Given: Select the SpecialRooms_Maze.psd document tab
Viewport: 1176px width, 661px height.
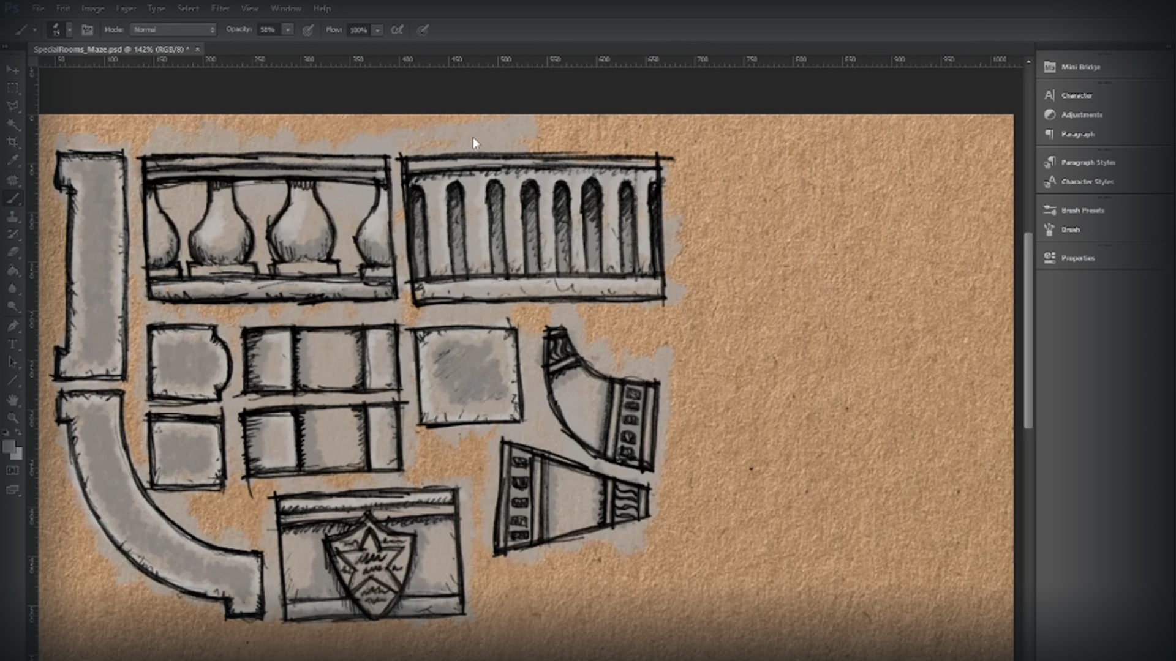Looking at the screenshot, I should [x=110, y=48].
